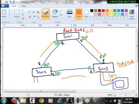139x104 pixels.
Task: Click the Save icon in the title bar
Action: click(6, 2)
